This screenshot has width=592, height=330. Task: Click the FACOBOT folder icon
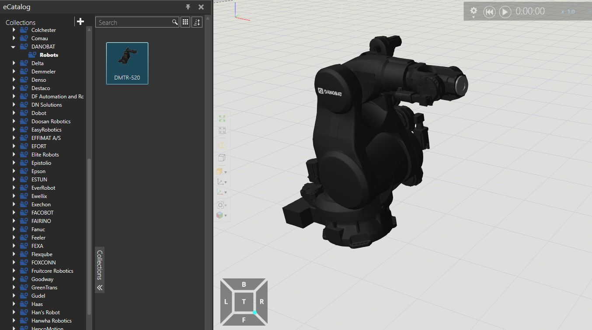(24, 213)
